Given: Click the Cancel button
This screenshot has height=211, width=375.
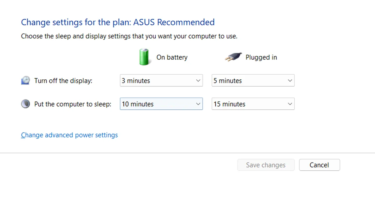Looking at the screenshot, I should click(x=319, y=165).
